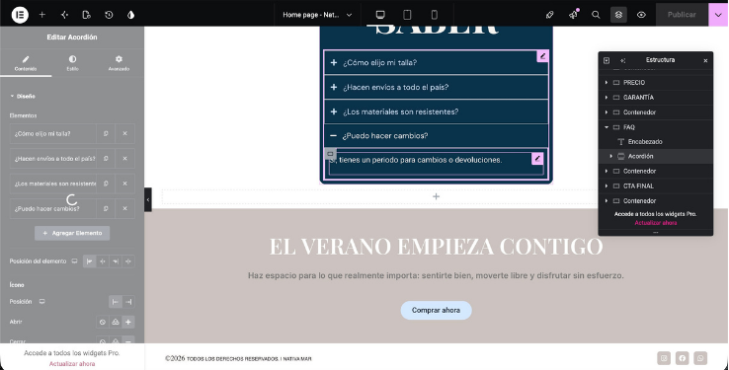Duplicate the '¿Hacen envíos a todo el país?' item
Viewport: 729px width, 370px height.
[x=106, y=159]
